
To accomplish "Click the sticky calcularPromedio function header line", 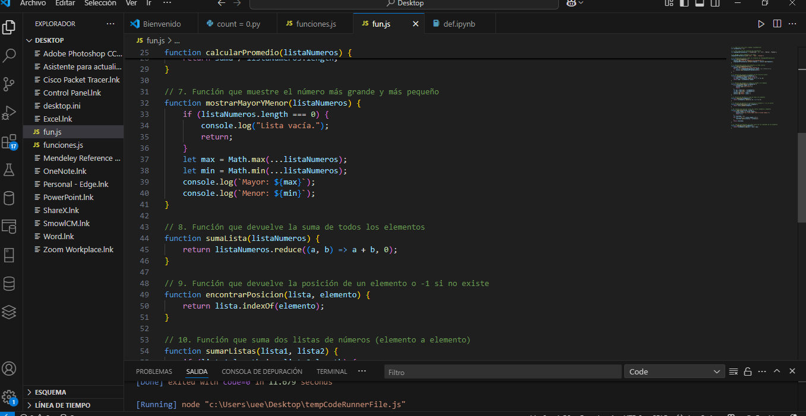I will coord(258,53).
